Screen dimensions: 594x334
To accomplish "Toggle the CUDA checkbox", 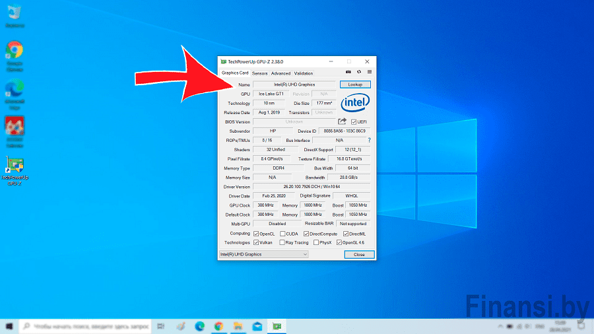I will pyautogui.click(x=282, y=234).
